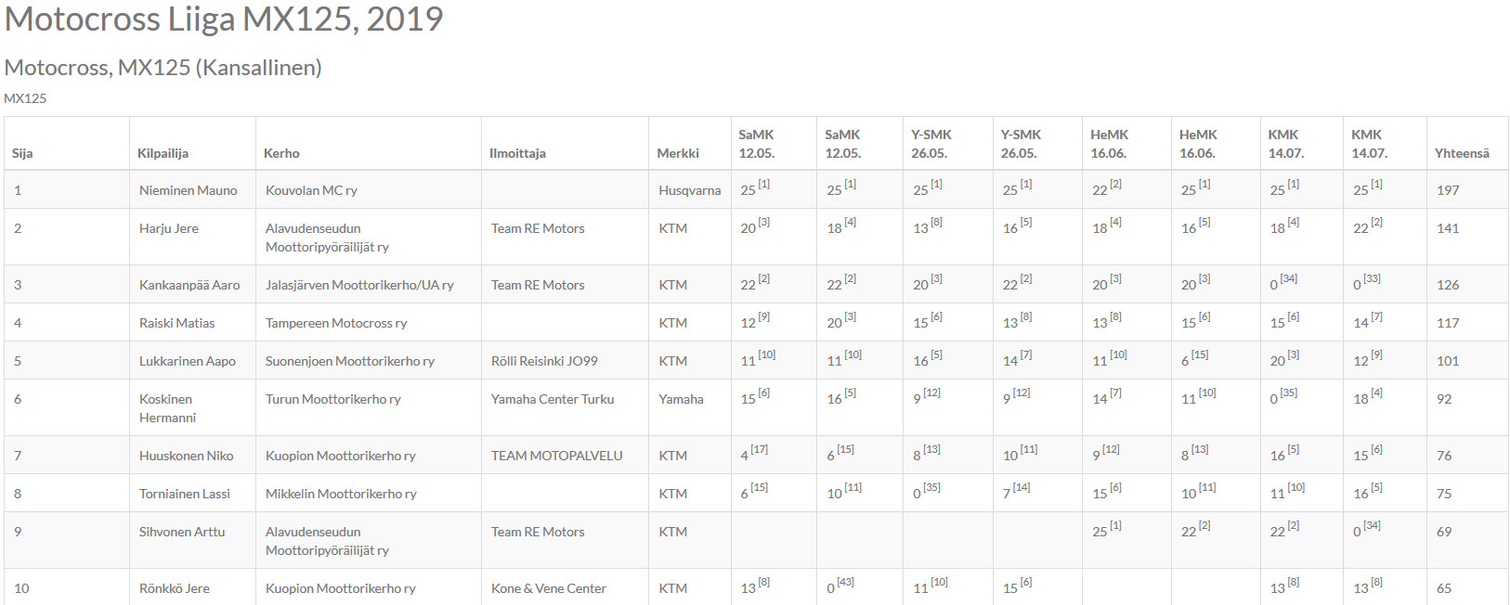Click Yamaha Center Turku entrant

click(x=553, y=399)
